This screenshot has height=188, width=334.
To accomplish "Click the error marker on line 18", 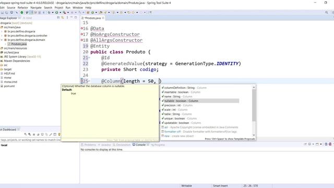I will pos(81,40).
